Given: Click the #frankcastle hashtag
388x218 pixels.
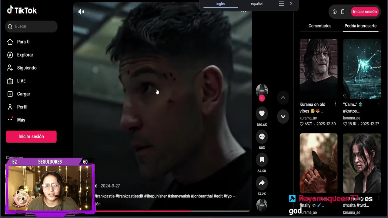Looking at the screenshot, I should click(104, 196).
